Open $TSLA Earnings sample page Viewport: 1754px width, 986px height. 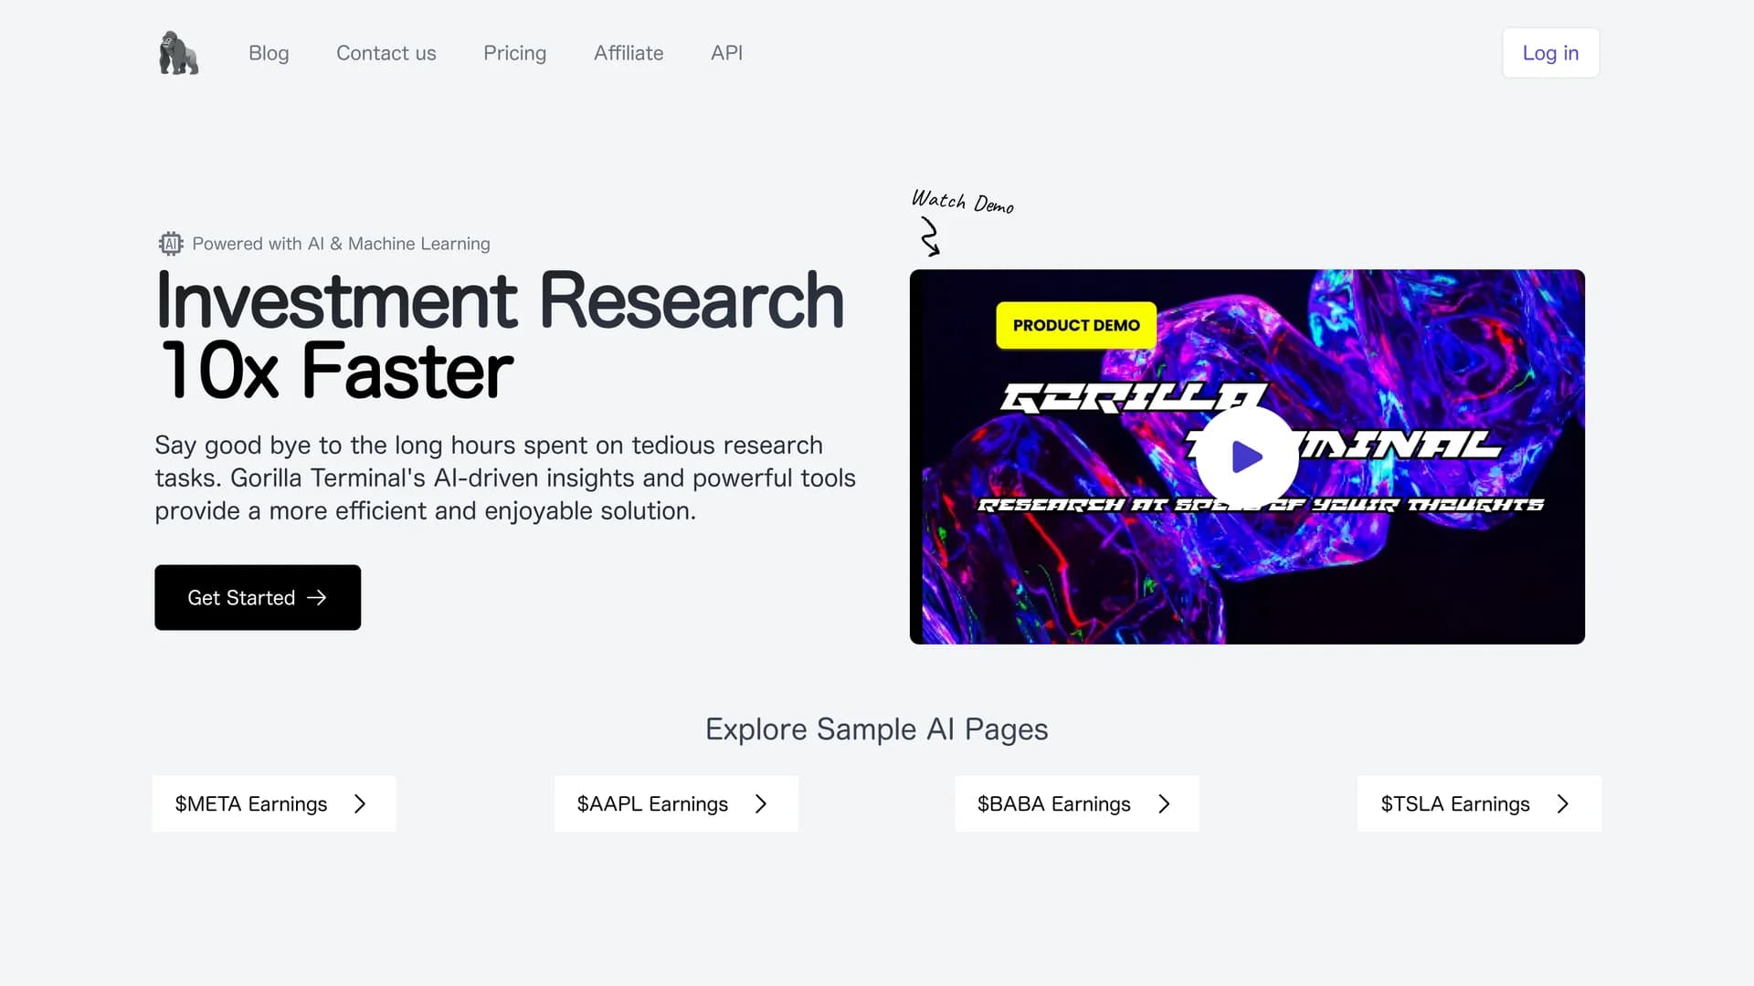pos(1479,803)
